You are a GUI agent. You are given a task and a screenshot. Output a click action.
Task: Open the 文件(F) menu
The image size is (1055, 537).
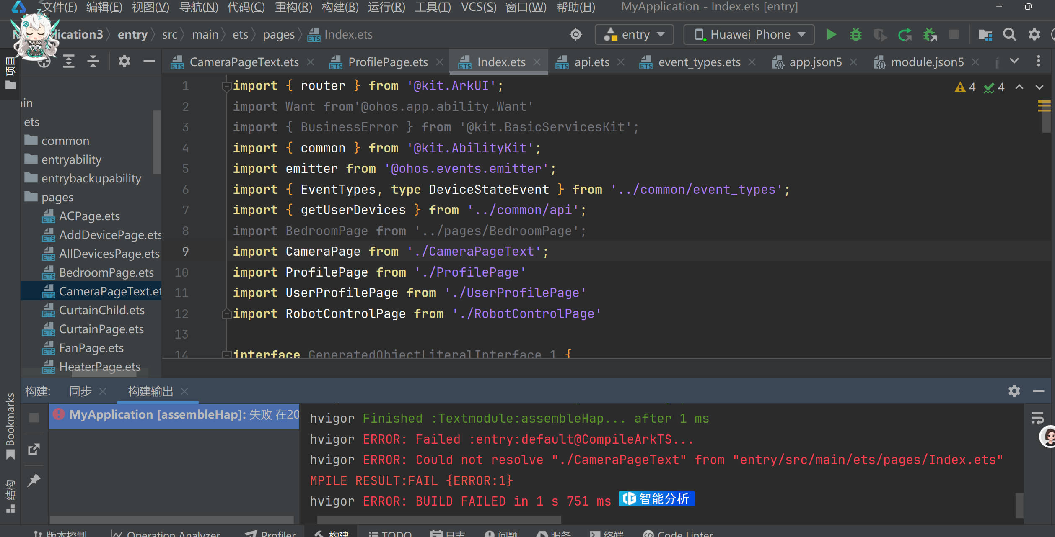59,7
